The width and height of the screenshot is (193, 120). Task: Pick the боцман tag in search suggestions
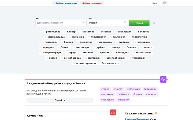pyautogui.click(x=67, y=42)
